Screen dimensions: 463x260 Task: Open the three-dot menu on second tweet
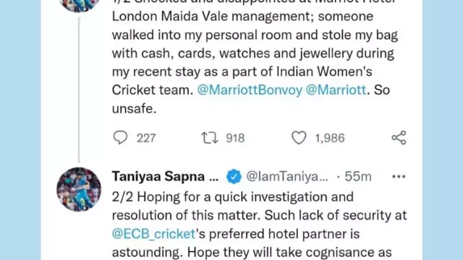(x=399, y=176)
